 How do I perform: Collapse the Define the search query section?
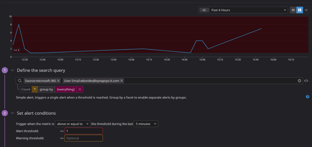pos(12,70)
